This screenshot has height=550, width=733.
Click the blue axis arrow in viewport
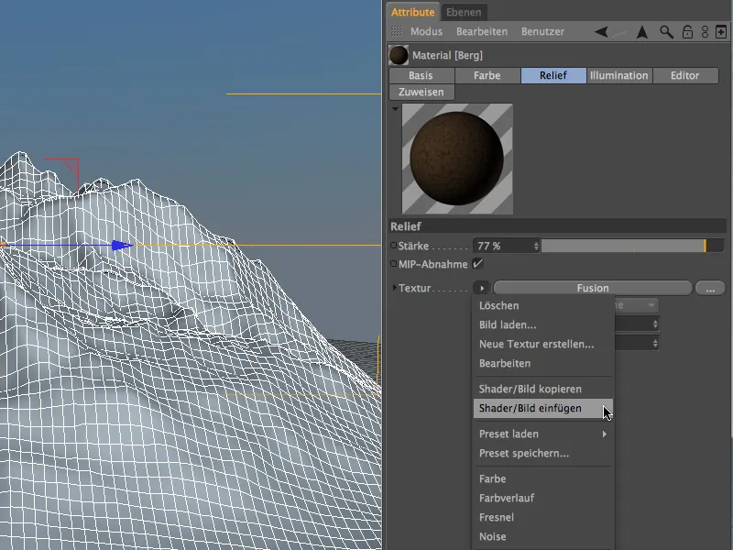(122, 245)
